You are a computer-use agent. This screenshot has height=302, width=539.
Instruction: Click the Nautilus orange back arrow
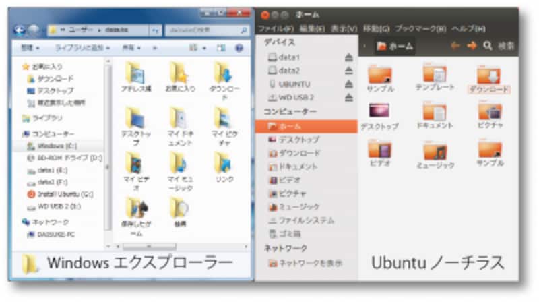click(x=455, y=46)
